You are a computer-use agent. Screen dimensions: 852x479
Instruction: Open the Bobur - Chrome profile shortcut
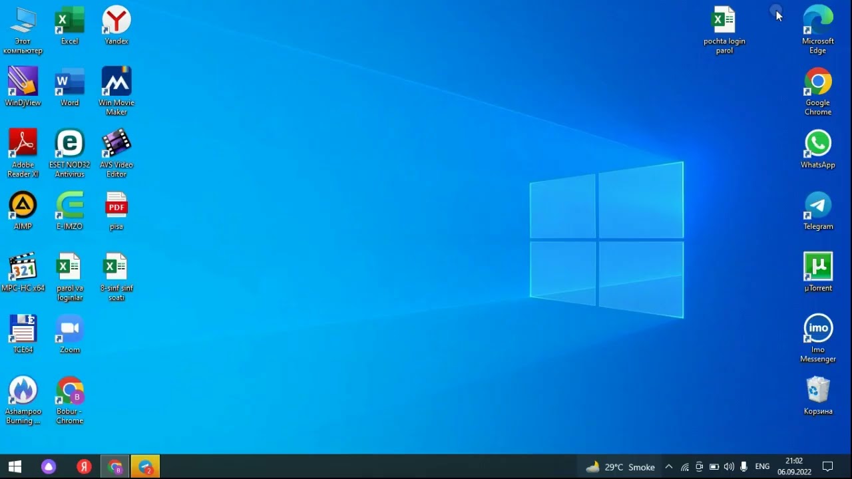pos(69,400)
